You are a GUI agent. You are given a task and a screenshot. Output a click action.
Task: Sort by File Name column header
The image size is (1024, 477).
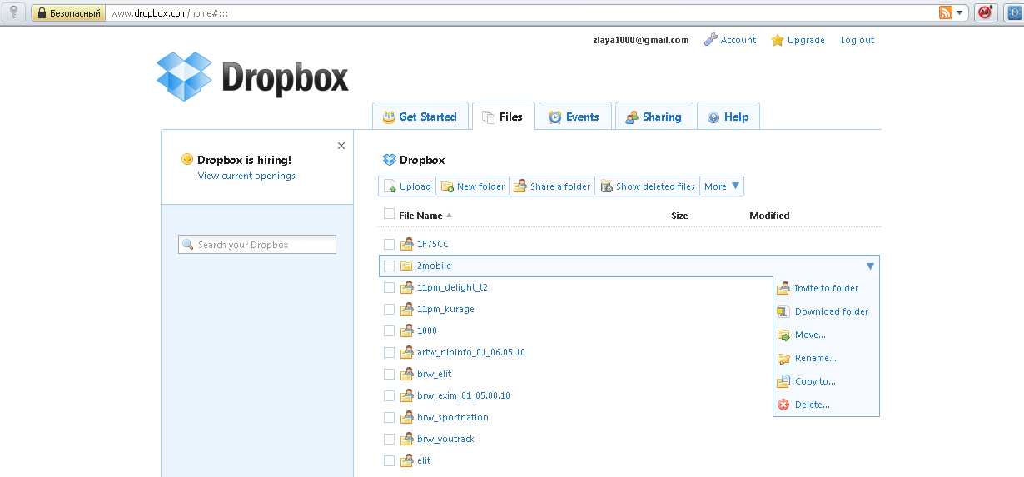click(425, 216)
